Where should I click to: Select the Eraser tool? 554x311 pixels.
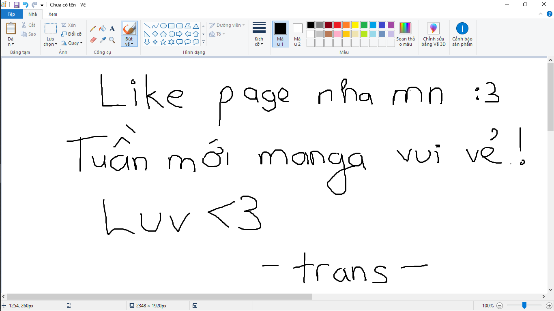coord(93,40)
